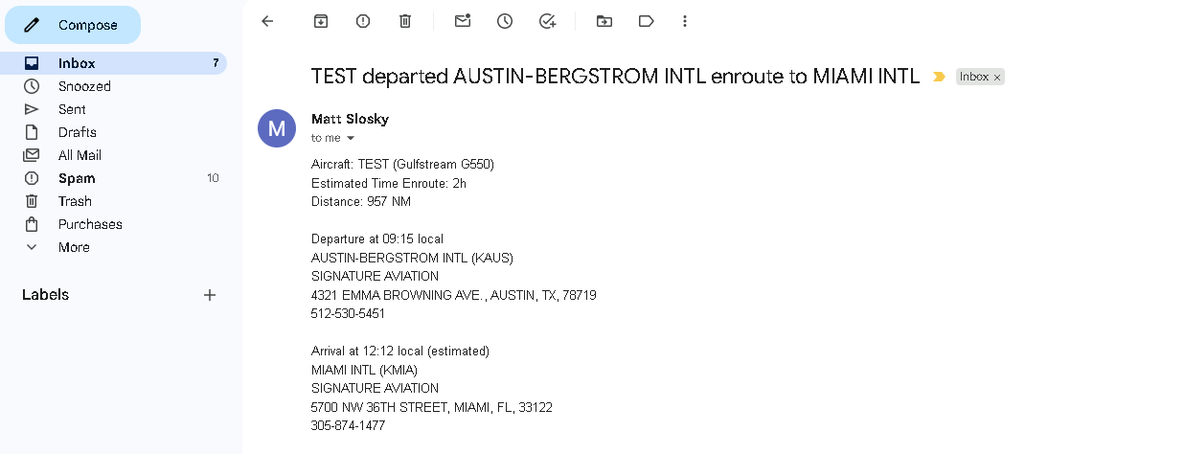Image resolution: width=1185 pixels, height=454 pixels.
Task: Open the Spam folder
Action: click(77, 178)
